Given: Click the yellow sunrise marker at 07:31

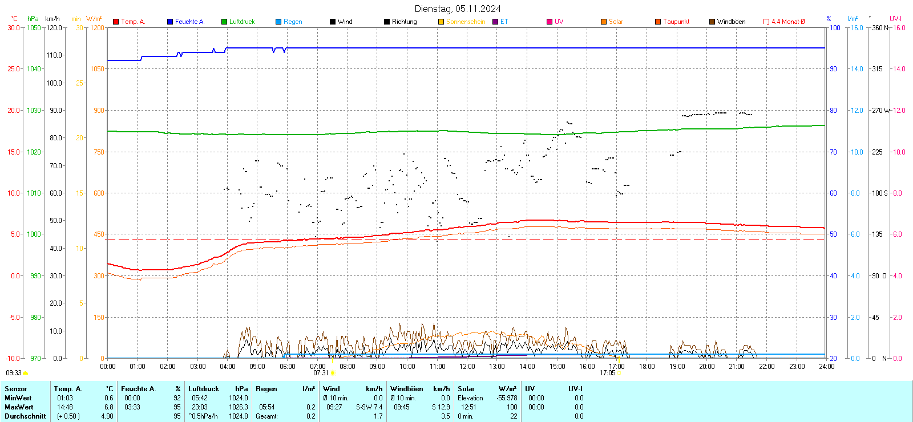Looking at the screenshot, I should pos(333,373).
